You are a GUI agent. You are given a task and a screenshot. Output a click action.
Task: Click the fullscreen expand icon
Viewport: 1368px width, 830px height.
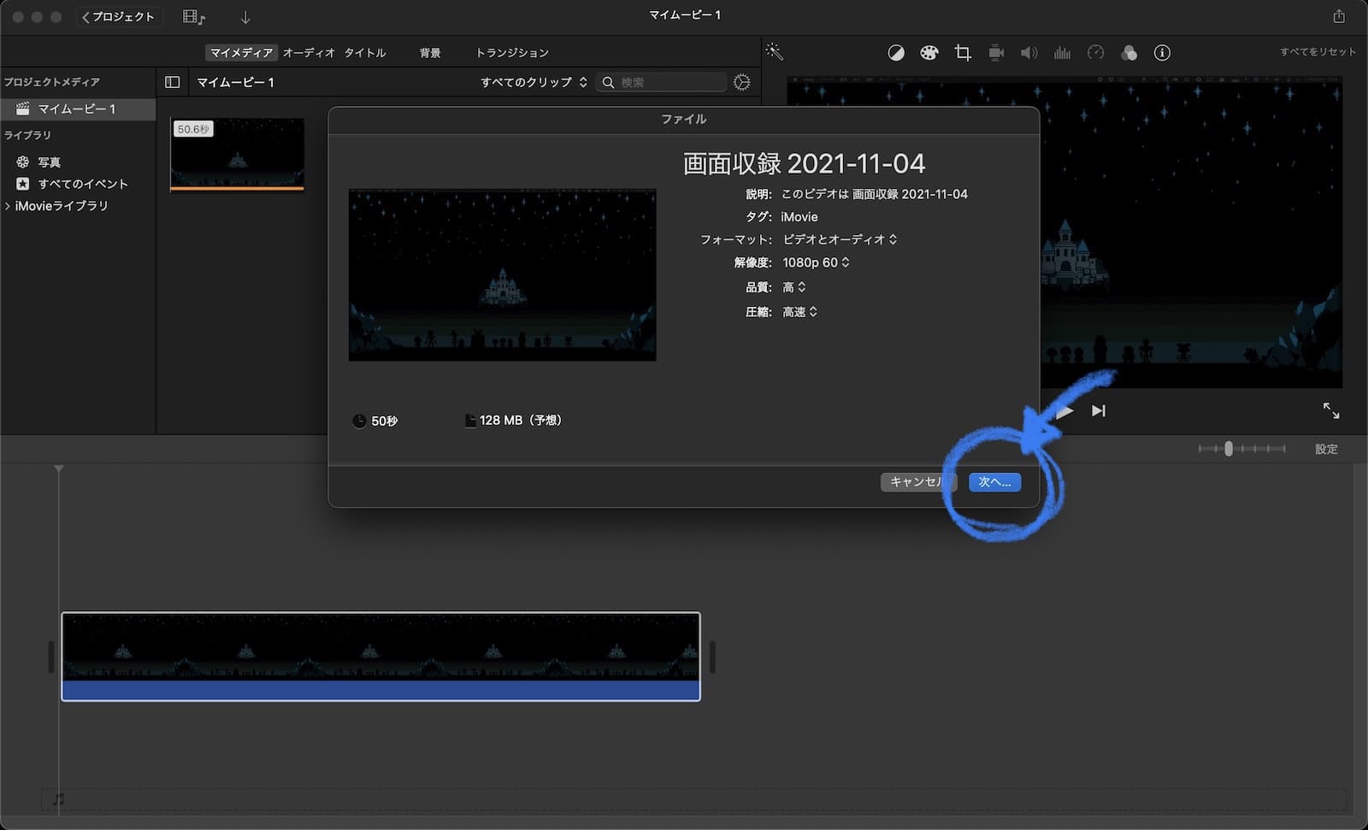[x=1331, y=410]
